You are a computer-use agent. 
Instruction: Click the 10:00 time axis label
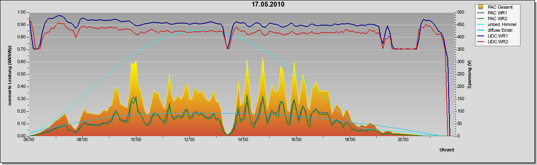[x=135, y=140]
